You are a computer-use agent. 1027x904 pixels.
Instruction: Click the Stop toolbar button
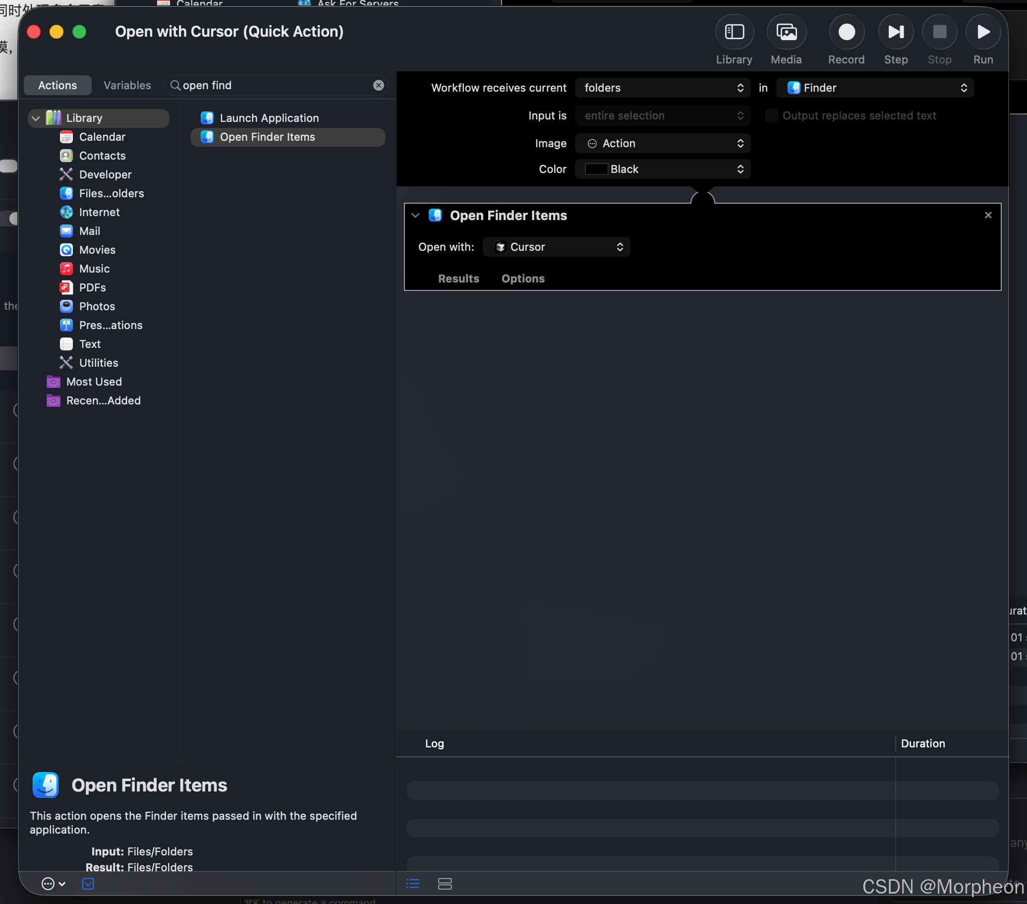coord(939,32)
